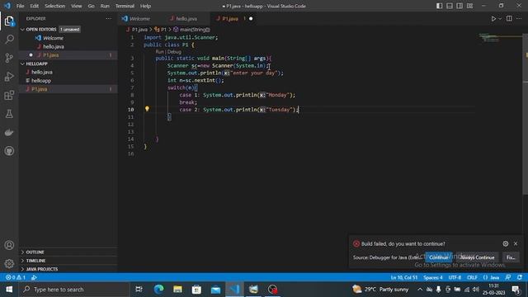Screen dimensions: 528x297
Task: Open the GitHub view in activity bar
Action: click(9, 151)
